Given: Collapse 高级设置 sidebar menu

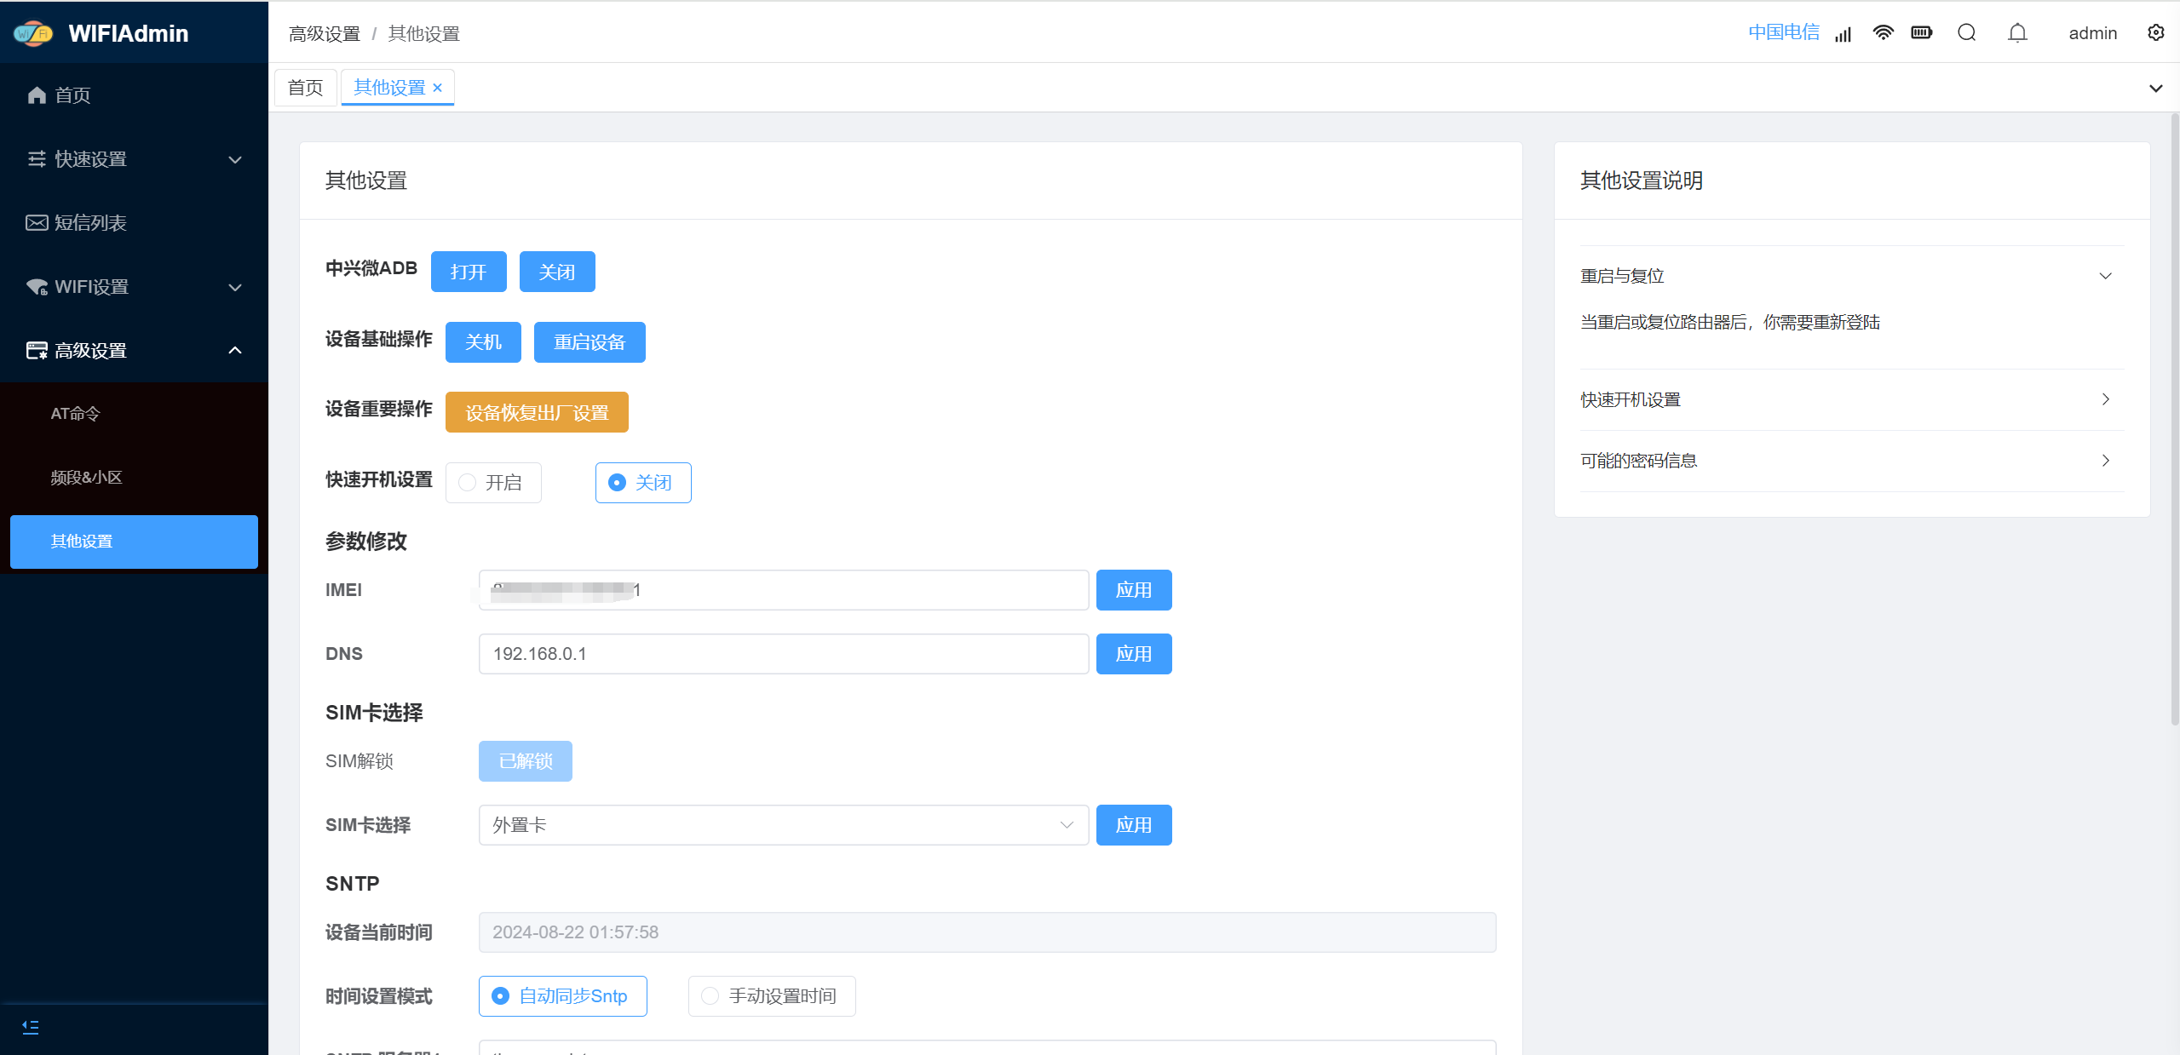Looking at the screenshot, I should coord(134,351).
